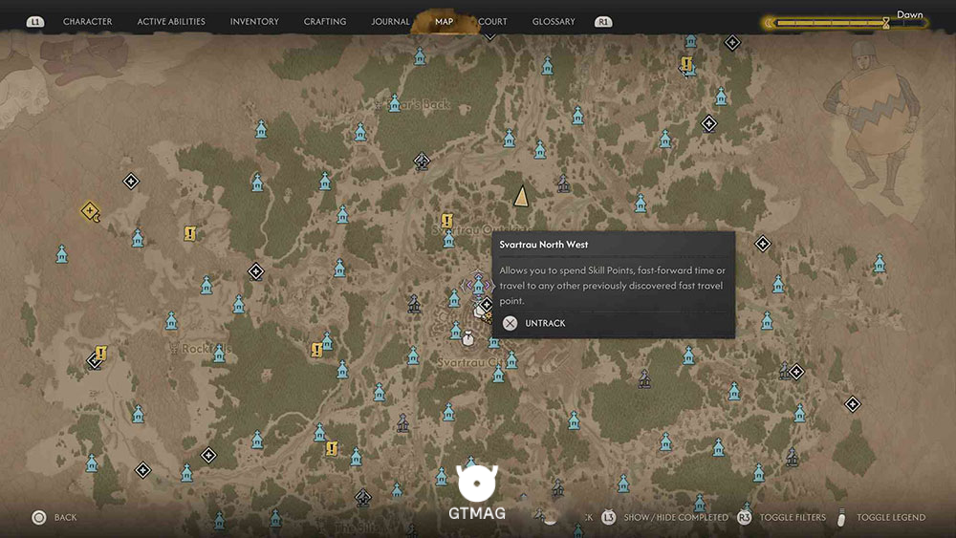Screen dimensions: 956x538
Task: Click the tooltip title Svartrau North West
Action: point(544,245)
